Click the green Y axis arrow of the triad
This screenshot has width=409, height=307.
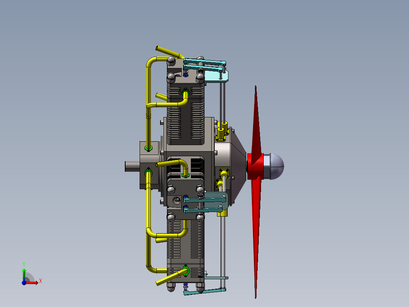coord(24,274)
